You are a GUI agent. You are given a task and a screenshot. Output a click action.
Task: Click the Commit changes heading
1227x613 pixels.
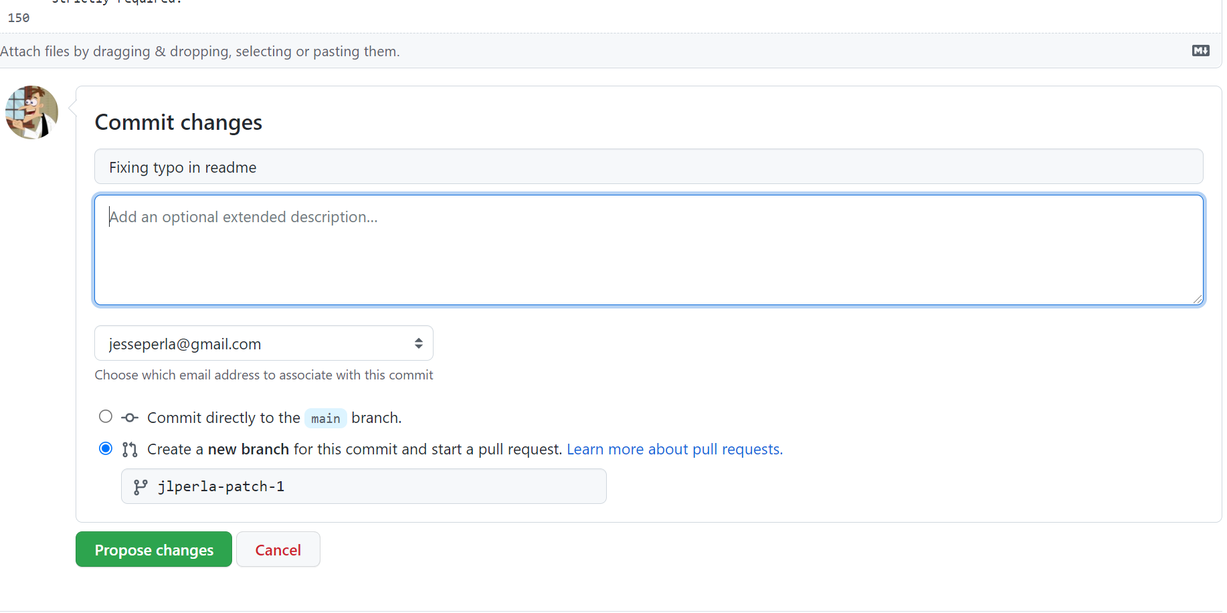tap(178, 122)
